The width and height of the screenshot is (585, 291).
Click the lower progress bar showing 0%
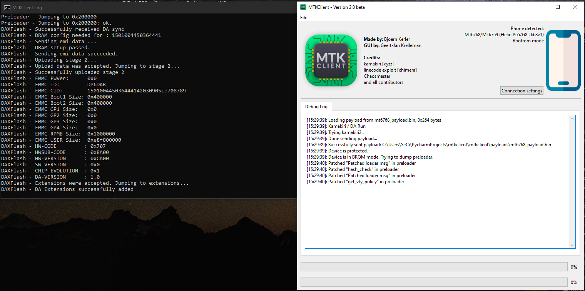click(434, 282)
